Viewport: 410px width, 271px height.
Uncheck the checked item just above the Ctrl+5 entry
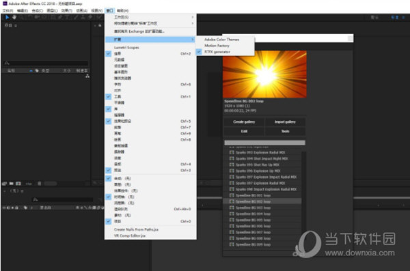point(150,109)
